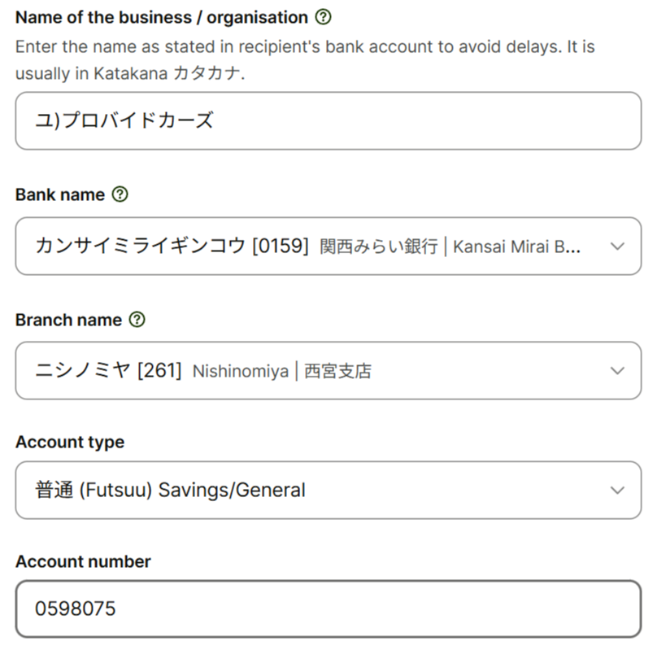Click the help icon next to Bank name

pos(120,194)
